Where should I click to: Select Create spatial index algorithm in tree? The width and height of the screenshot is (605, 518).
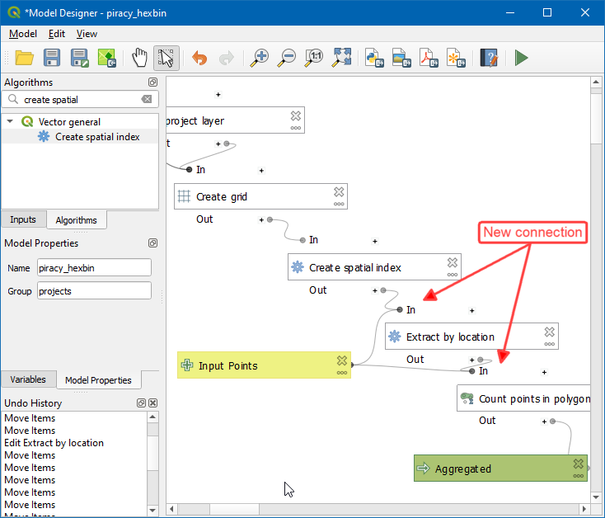point(97,137)
